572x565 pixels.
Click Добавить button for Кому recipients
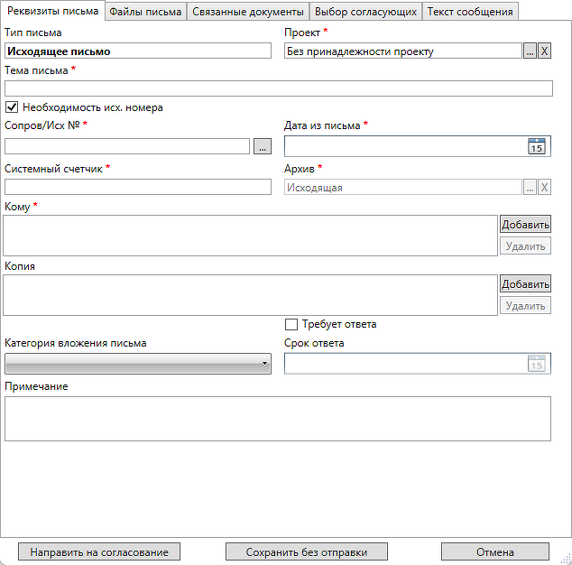[525, 225]
